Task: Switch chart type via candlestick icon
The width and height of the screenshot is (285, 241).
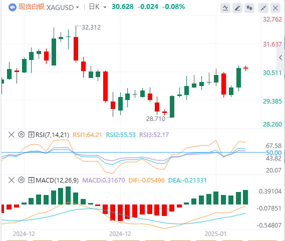Action: 249,8
